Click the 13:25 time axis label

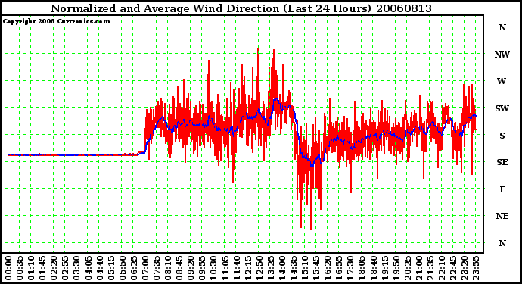271,268
